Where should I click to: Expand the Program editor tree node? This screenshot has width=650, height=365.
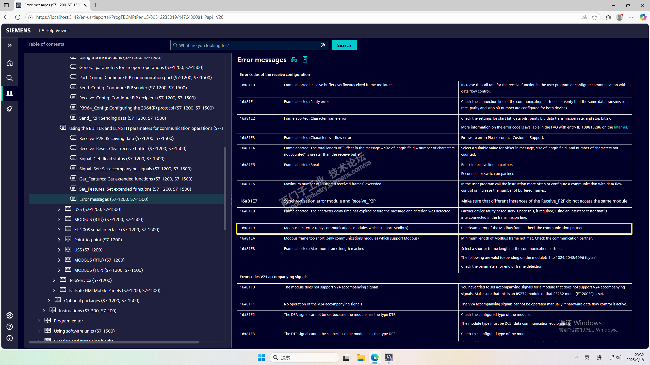click(39, 321)
